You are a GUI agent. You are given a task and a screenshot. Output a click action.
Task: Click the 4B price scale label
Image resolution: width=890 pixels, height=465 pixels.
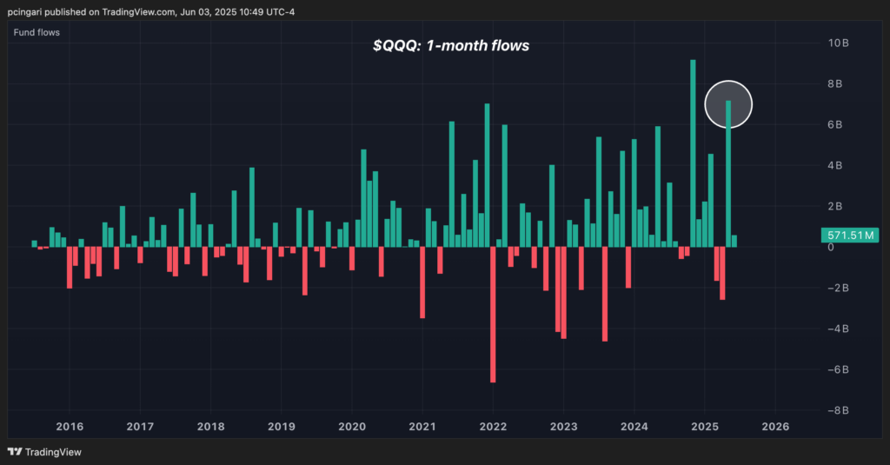click(x=835, y=166)
